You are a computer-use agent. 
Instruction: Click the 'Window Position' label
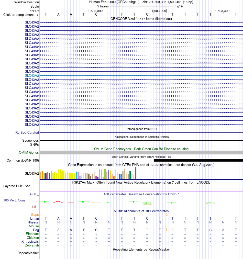[x=26, y=2]
